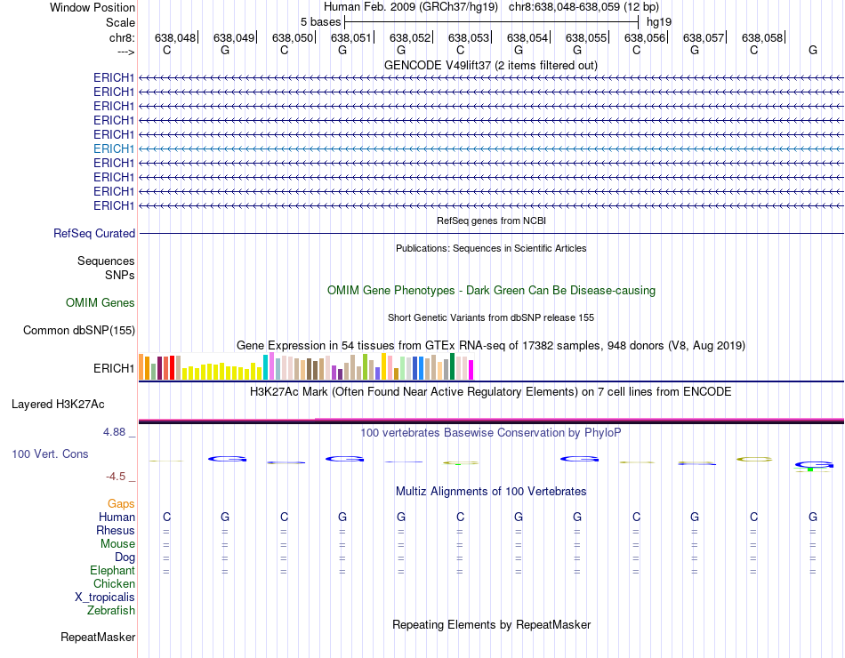
Task: Open the RefSeq genes from NCBI title
Action: pyautogui.click(x=491, y=221)
